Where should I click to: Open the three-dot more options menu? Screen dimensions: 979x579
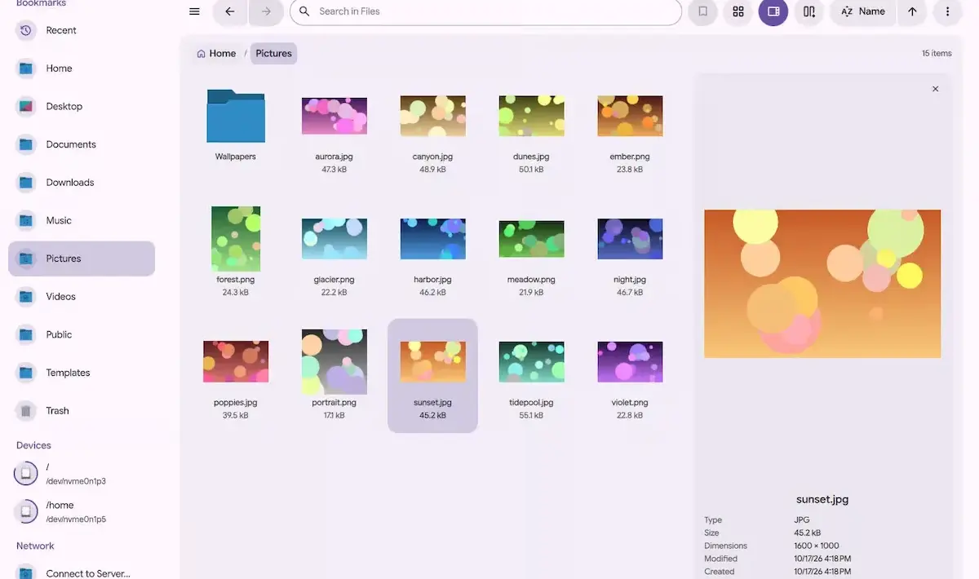(x=947, y=11)
